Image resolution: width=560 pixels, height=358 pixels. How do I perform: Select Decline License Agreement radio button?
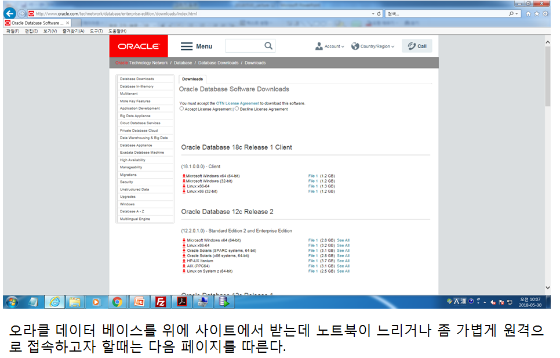[x=237, y=109]
